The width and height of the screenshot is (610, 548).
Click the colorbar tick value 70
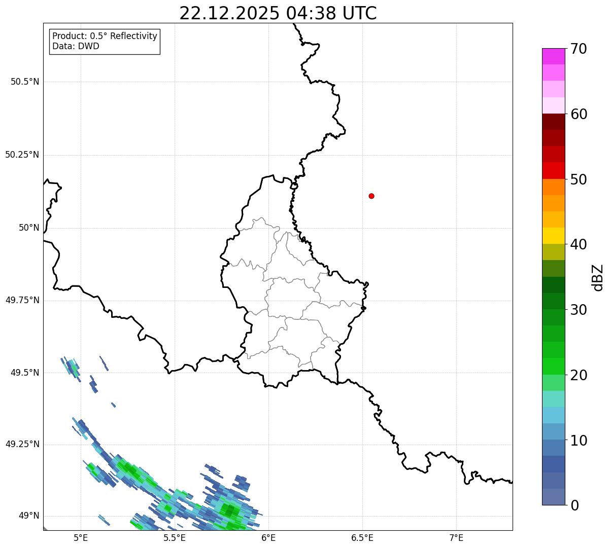click(579, 49)
